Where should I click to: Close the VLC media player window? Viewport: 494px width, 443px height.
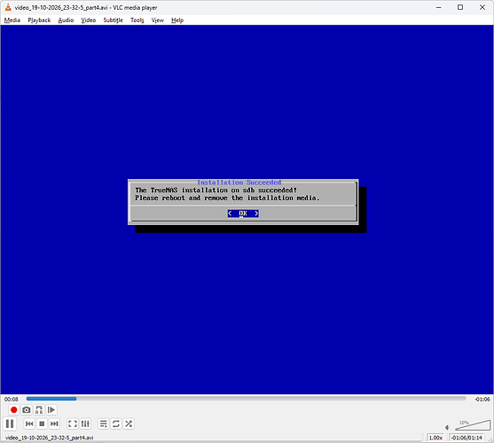(482, 7)
